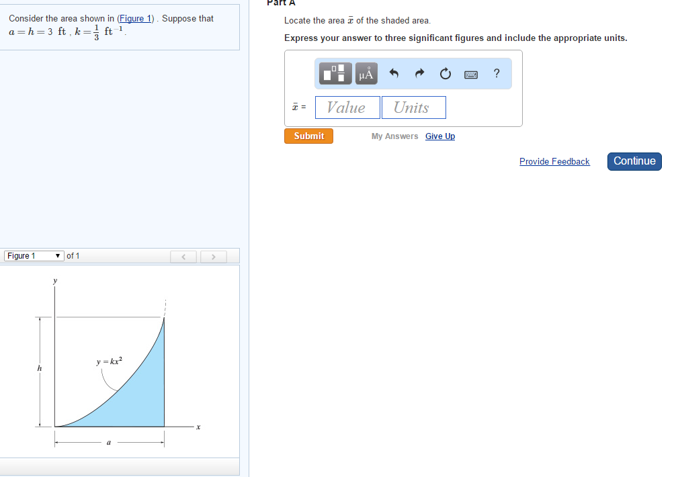Redo the answer entry
Screen dimensions: 678x477
pyautogui.click(x=419, y=73)
